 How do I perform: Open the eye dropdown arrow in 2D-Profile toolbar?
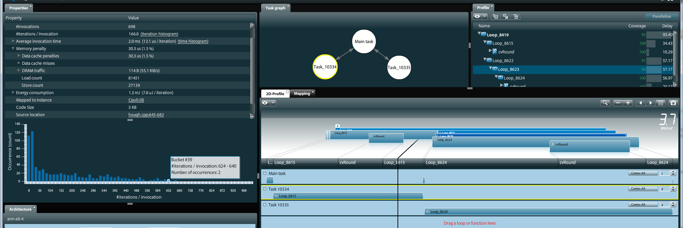(x=273, y=103)
